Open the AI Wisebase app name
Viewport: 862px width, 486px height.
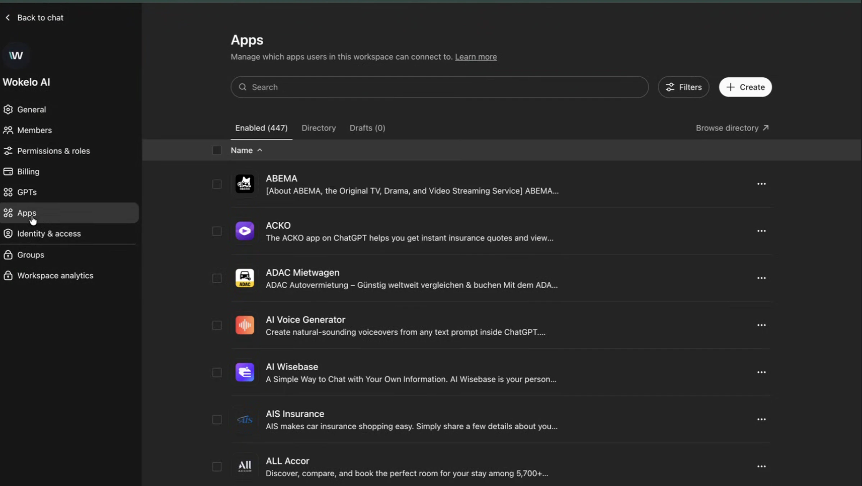tap(292, 367)
